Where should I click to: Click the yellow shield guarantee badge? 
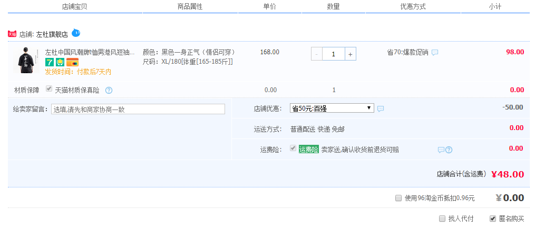click(x=60, y=62)
